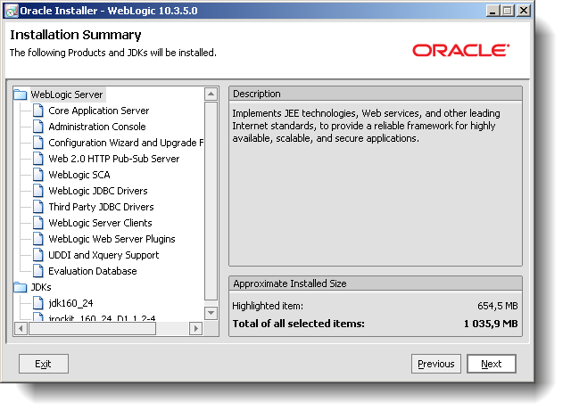The image size is (571, 419).
Task: Click the Highlighted item size value 654,5 MB
Action: [498, 306]
